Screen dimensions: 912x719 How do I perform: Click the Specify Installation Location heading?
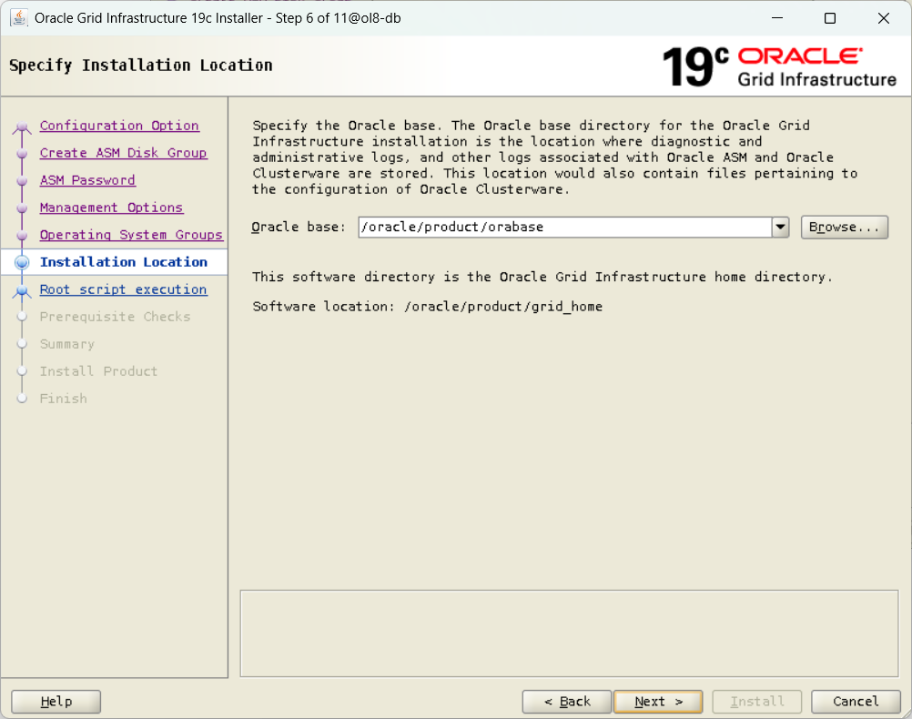tap(141, 66)
